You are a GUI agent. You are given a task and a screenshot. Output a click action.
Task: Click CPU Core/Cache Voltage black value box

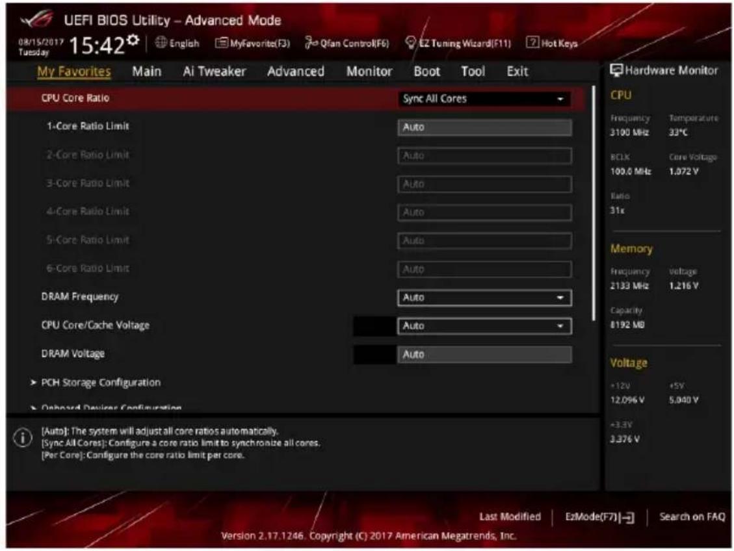click(x=374, y=326)
